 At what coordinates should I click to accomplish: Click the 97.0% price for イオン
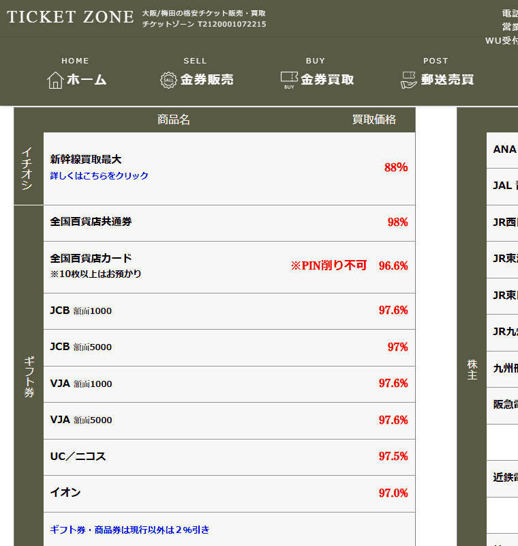coord(393,493)
